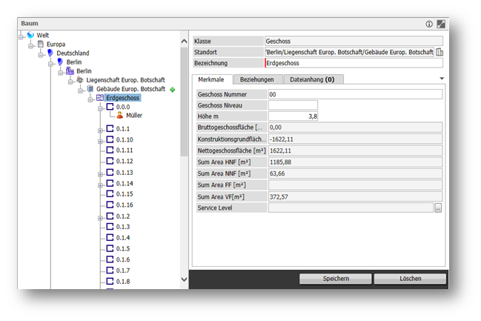Open the tab overflow dropdown arrow
This screenshot has width=481, height=321.
click(x=442, y=79)
